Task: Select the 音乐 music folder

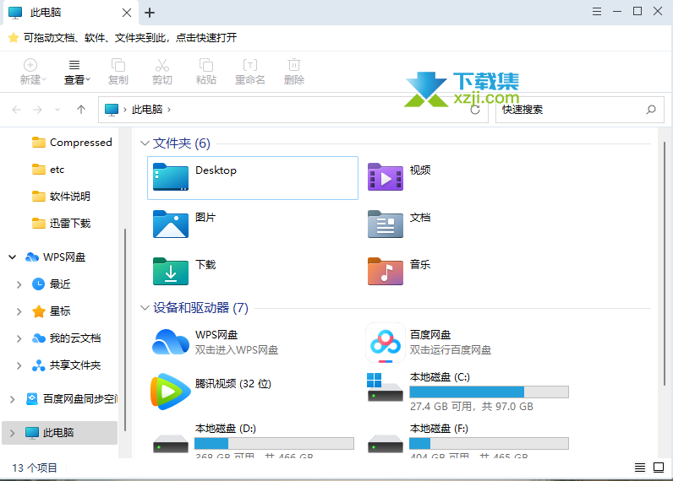Action: coord(399,270)
